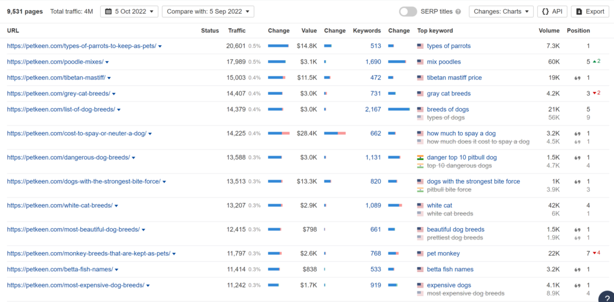
Task: Open the most-expensive-dog-breeds URL link
Action: click(x=76, y=285)
